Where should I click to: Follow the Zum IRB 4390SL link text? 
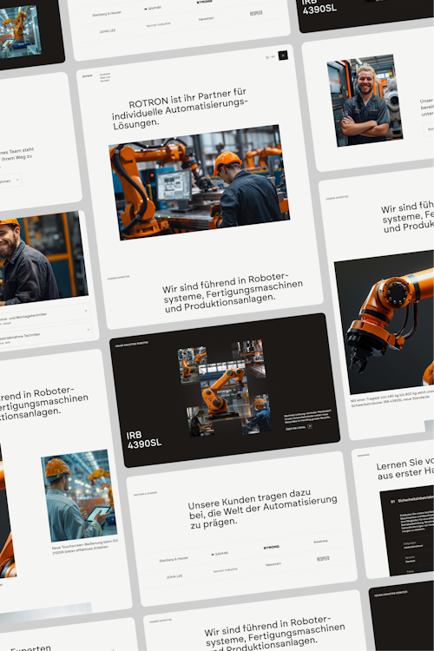(296, 428)
